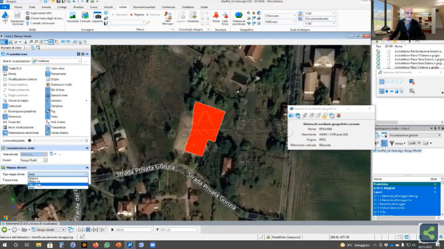Toggle Triade SCA view attribute
This screenshot has width=444, height=249.
[x=12, y=69]
